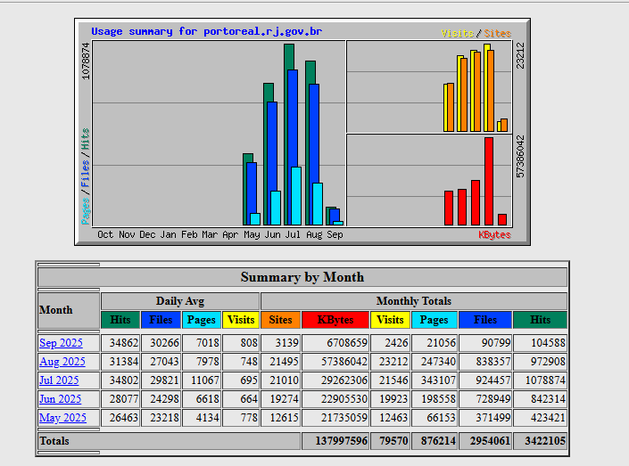This screenshot has width=629, height=466.
Task: Click the Month column header cell
Action: (x=55, y=311)
